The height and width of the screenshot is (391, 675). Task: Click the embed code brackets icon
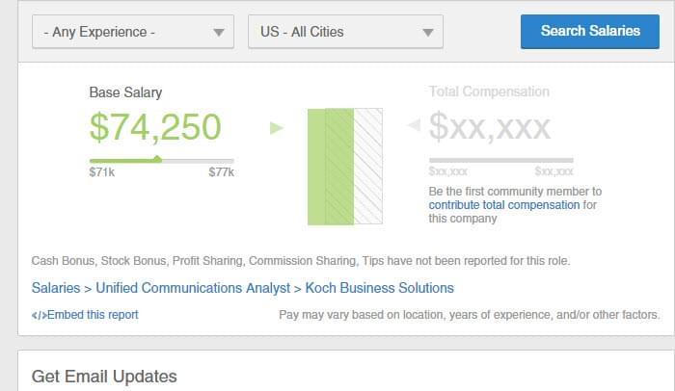click(40, 315)
